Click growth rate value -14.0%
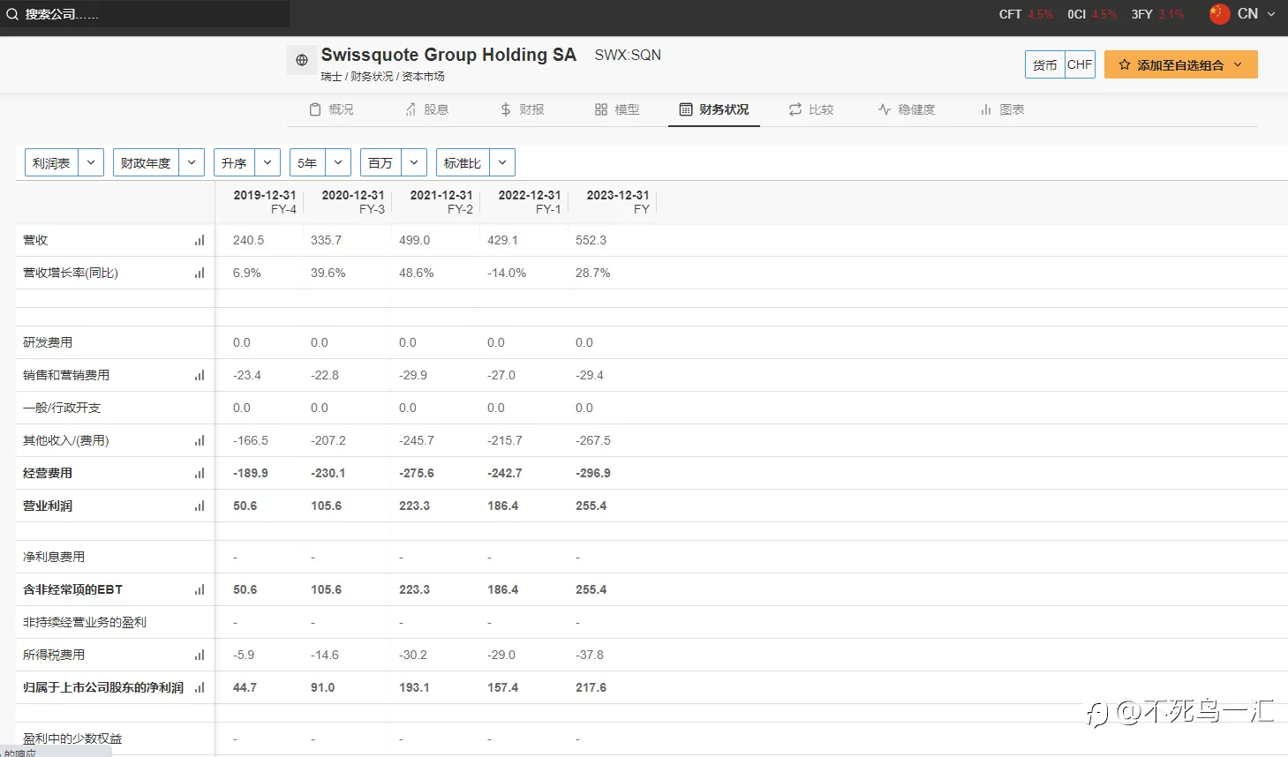Image resolution: width=1288 pixels, height=757 pixels. coord(507,273)
